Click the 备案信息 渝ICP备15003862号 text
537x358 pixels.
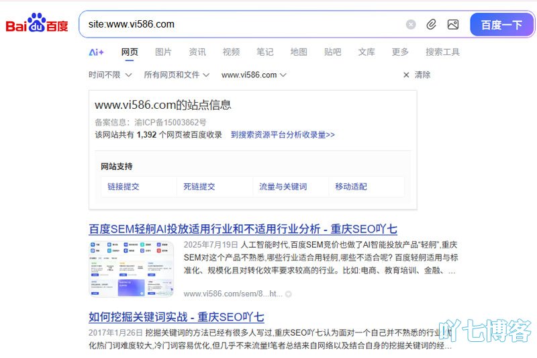tap(150, 122)
